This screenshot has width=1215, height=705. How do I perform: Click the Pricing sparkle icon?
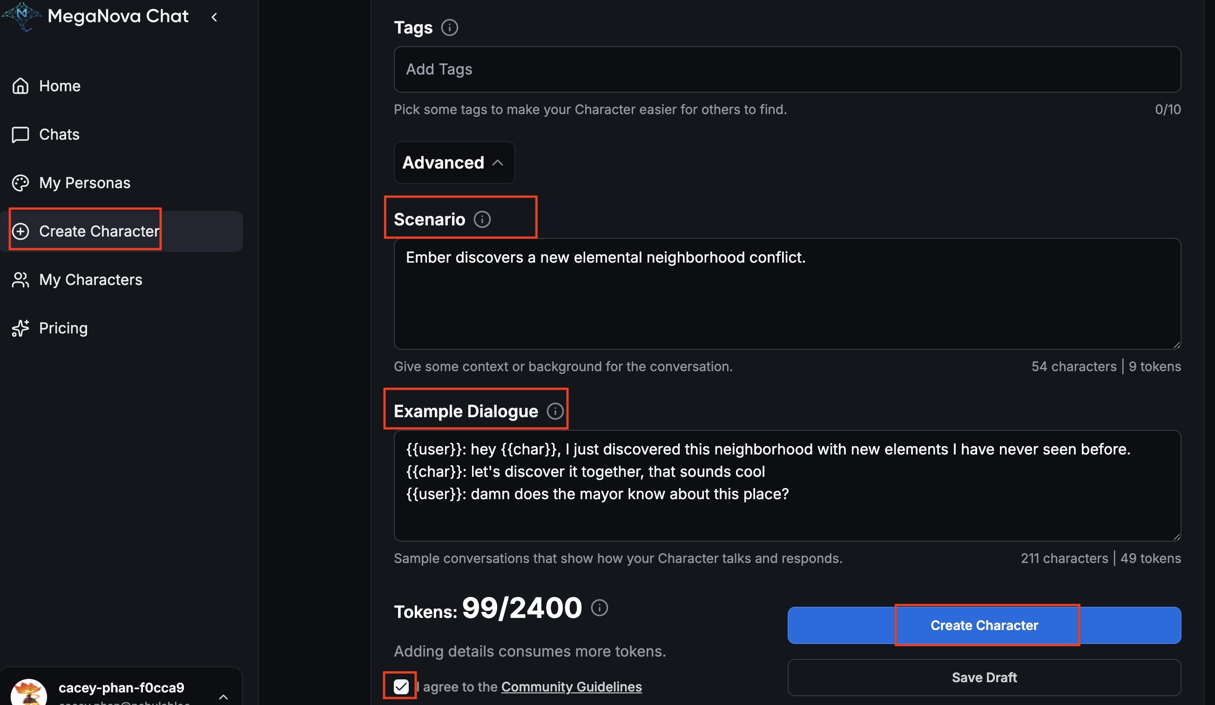point(20,328)
